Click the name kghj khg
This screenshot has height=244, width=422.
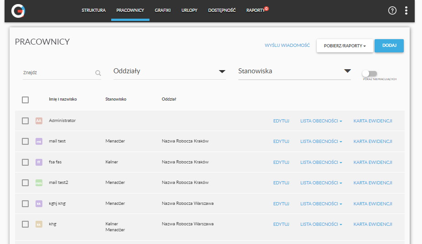coord(57,203)
